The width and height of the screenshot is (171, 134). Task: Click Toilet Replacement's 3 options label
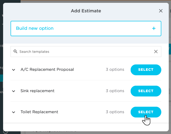pyautogui.click(x=115, y=112)
